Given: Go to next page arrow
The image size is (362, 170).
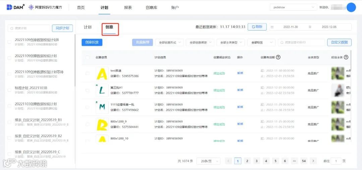Looking at the screenshot, I should [x=313, y=161].
